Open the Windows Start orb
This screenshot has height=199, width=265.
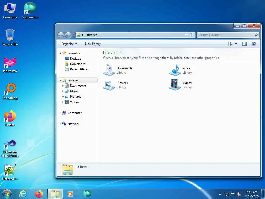(x=7, y=194)
